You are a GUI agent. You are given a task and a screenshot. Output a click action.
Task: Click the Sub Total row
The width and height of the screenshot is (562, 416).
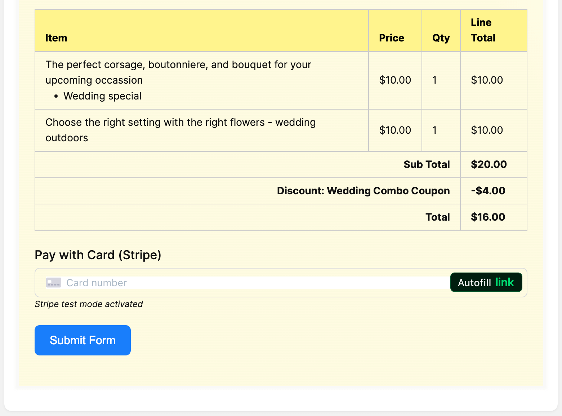pyautogui.click(x=427, y=164)
